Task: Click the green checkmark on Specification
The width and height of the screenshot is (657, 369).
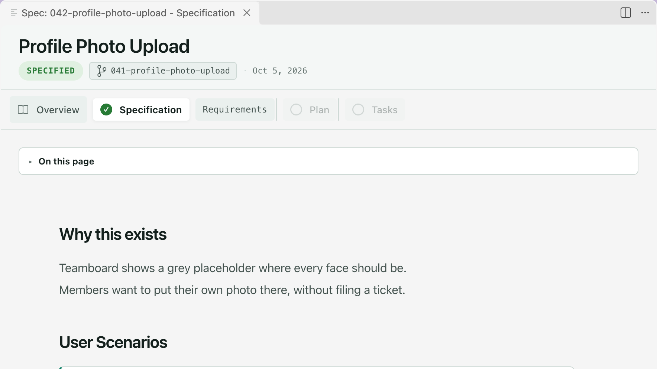Action: tap(106, 110)
